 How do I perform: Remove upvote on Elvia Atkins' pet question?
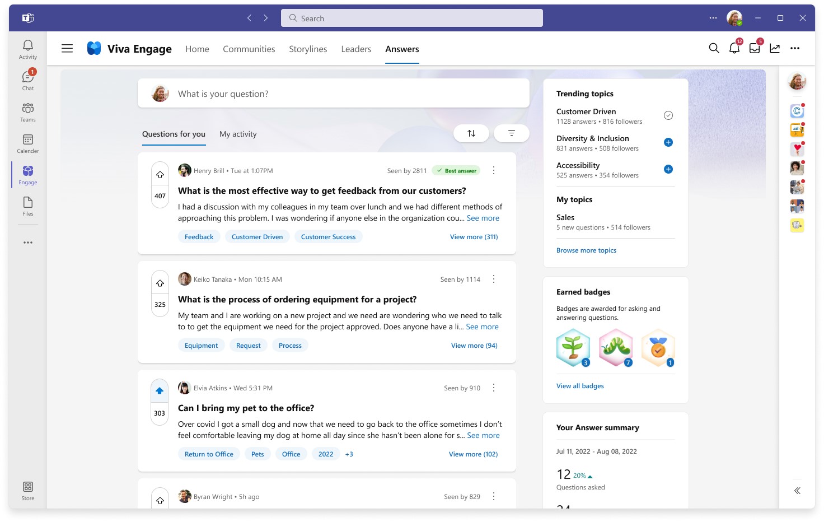(x=160, y=391)
